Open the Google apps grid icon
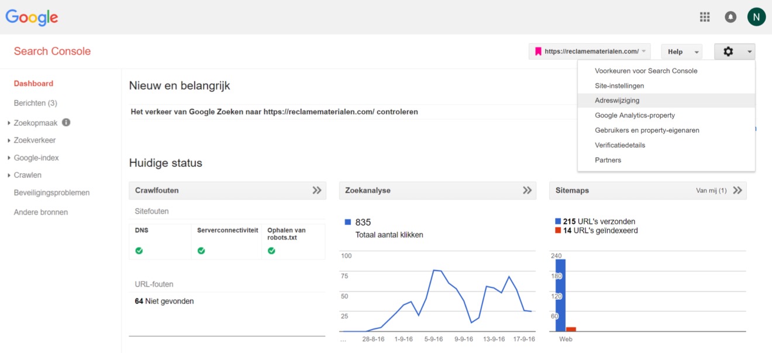This screenshot has width=772, height=353. (x=705, y=17)
